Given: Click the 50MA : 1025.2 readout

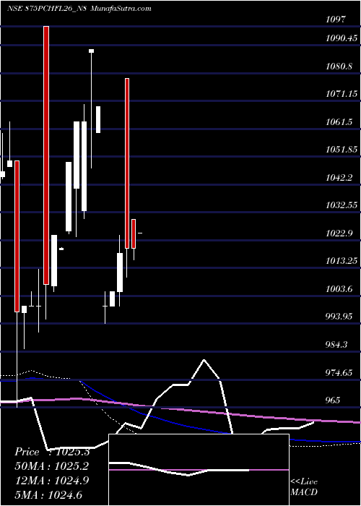Looking at the screenshot, I should [52, 466].
